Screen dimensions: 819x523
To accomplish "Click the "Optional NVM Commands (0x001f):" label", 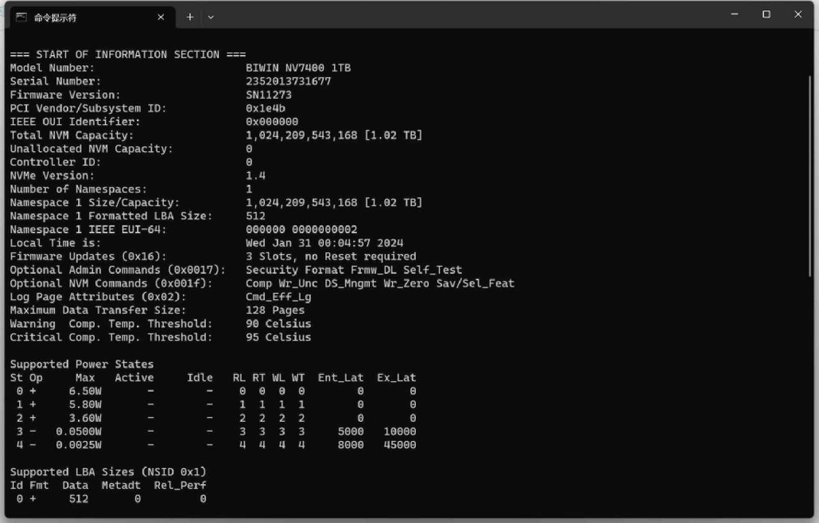I will 111,283.
